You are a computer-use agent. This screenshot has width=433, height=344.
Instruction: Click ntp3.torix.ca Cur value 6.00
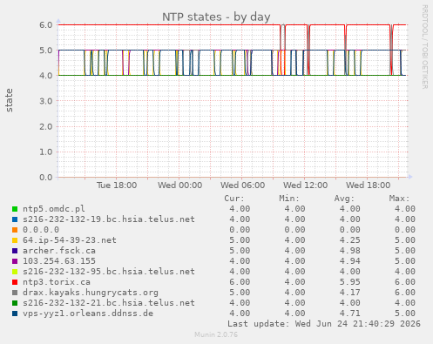pos(240,282)
